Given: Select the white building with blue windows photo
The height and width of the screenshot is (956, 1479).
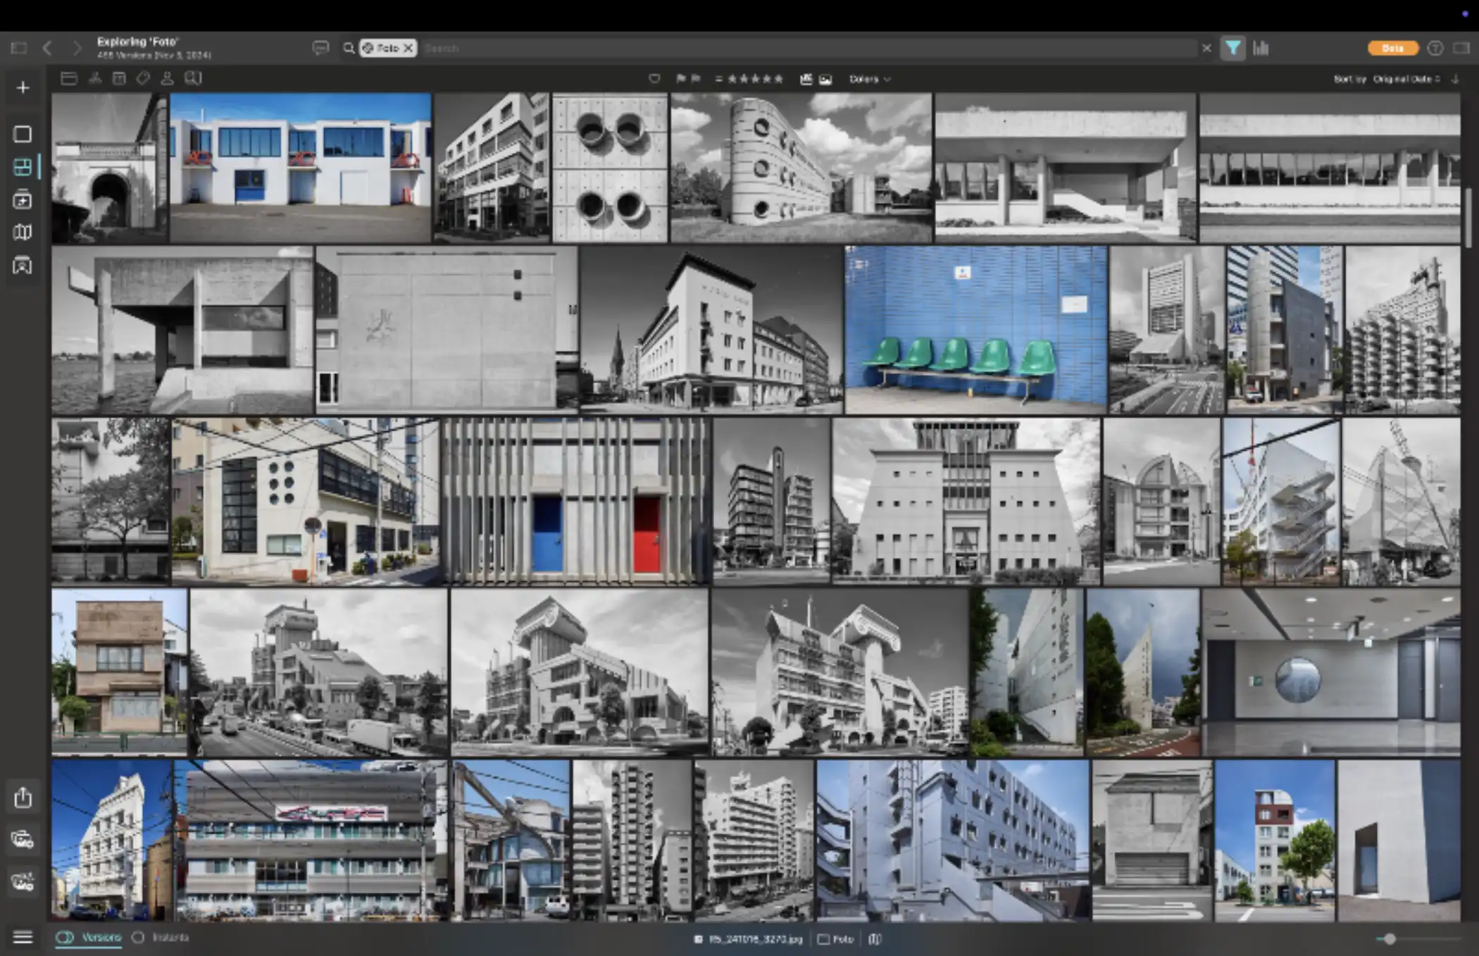Looking at the screenshot, I should [301, 168].
